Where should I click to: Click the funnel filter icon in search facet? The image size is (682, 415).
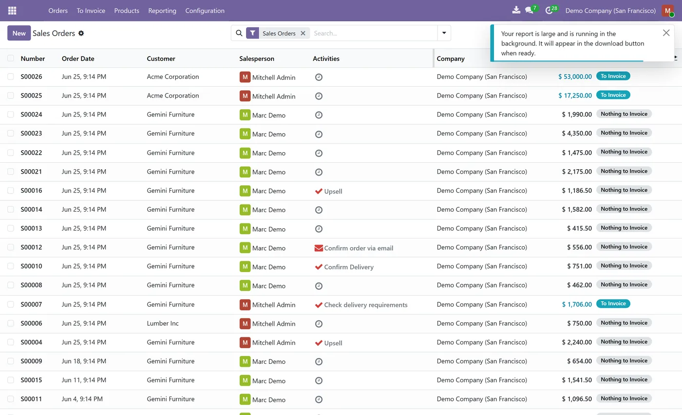point(252,33)
